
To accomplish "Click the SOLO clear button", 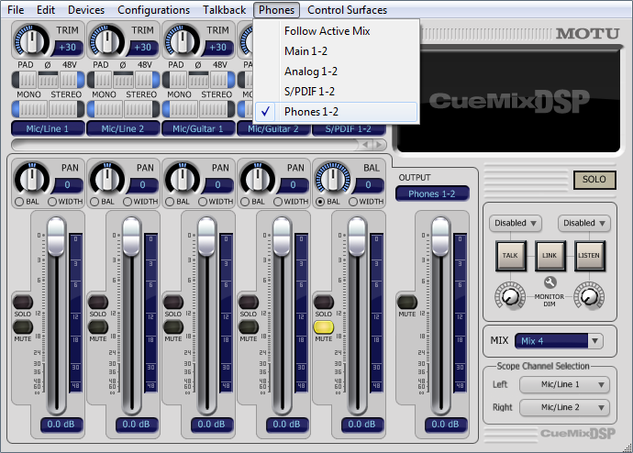I will pos(594,180).
